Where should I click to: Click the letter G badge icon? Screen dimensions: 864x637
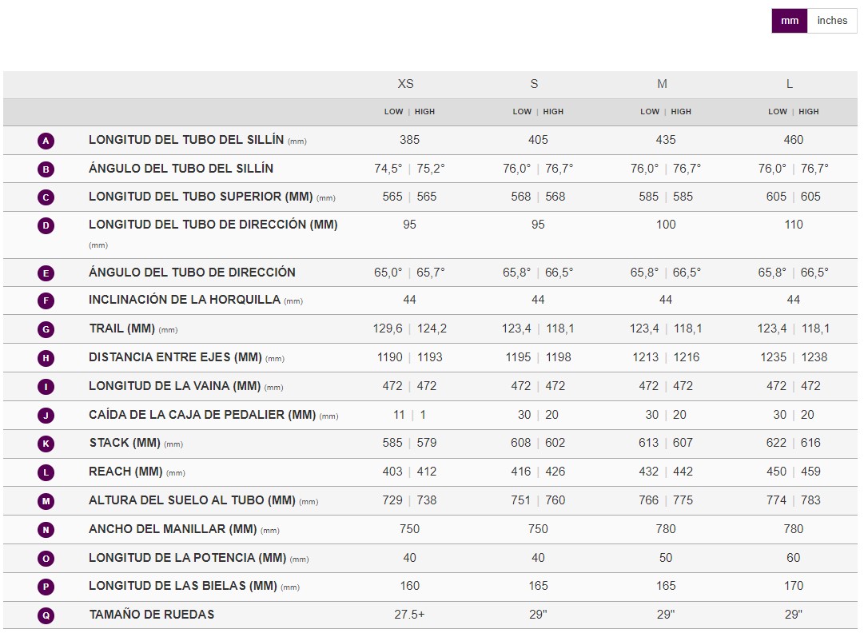pyautogui.click(x=46, y=329)
